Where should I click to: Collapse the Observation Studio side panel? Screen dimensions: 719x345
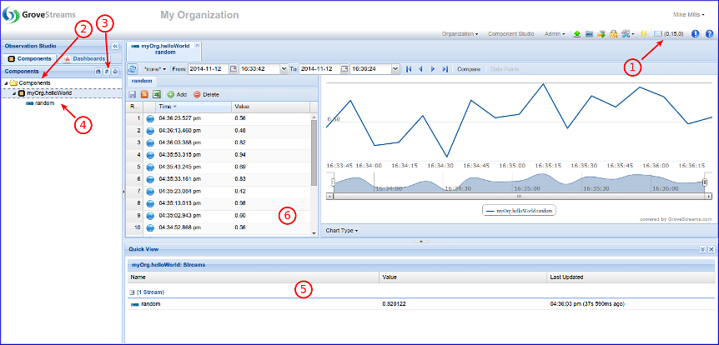click(x=116, y=47)
